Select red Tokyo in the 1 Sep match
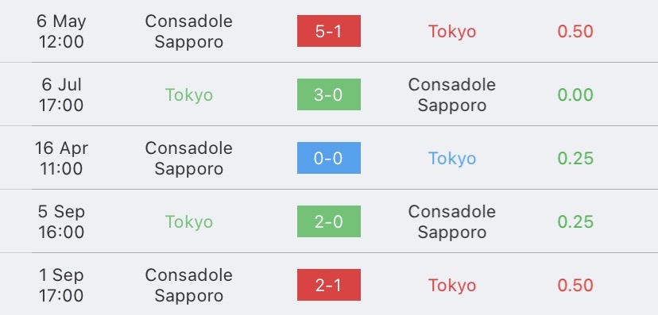 coord(452,286)
